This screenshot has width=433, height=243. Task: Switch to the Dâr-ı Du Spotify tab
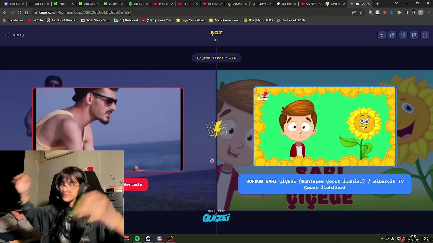[x=138, y=4]
